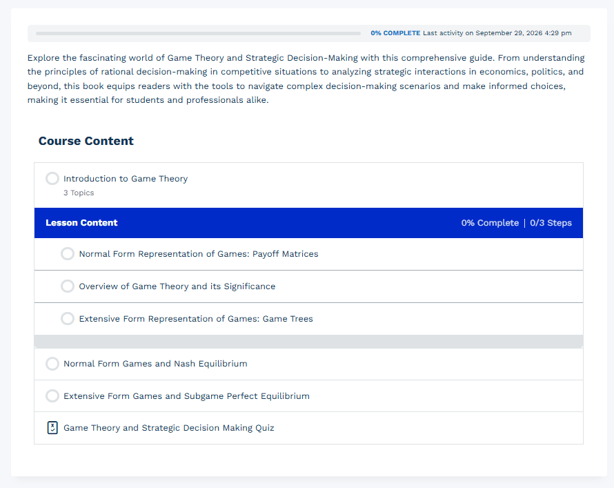The image size is (614, 488).
Task: Click the status circle for Normal Form Games lesson
Action: [x=52, y=364]
